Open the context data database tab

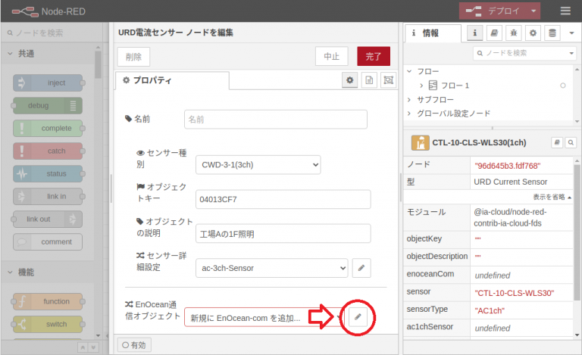552,33
